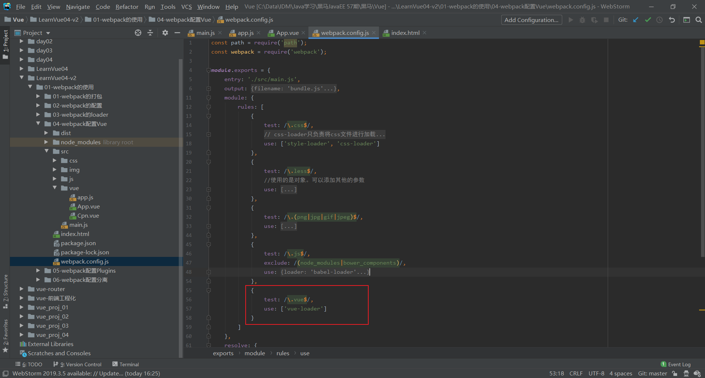Screen dimensions: 705x378
Task: Open the 1: Project side tool window
Action: coord(5,44)
